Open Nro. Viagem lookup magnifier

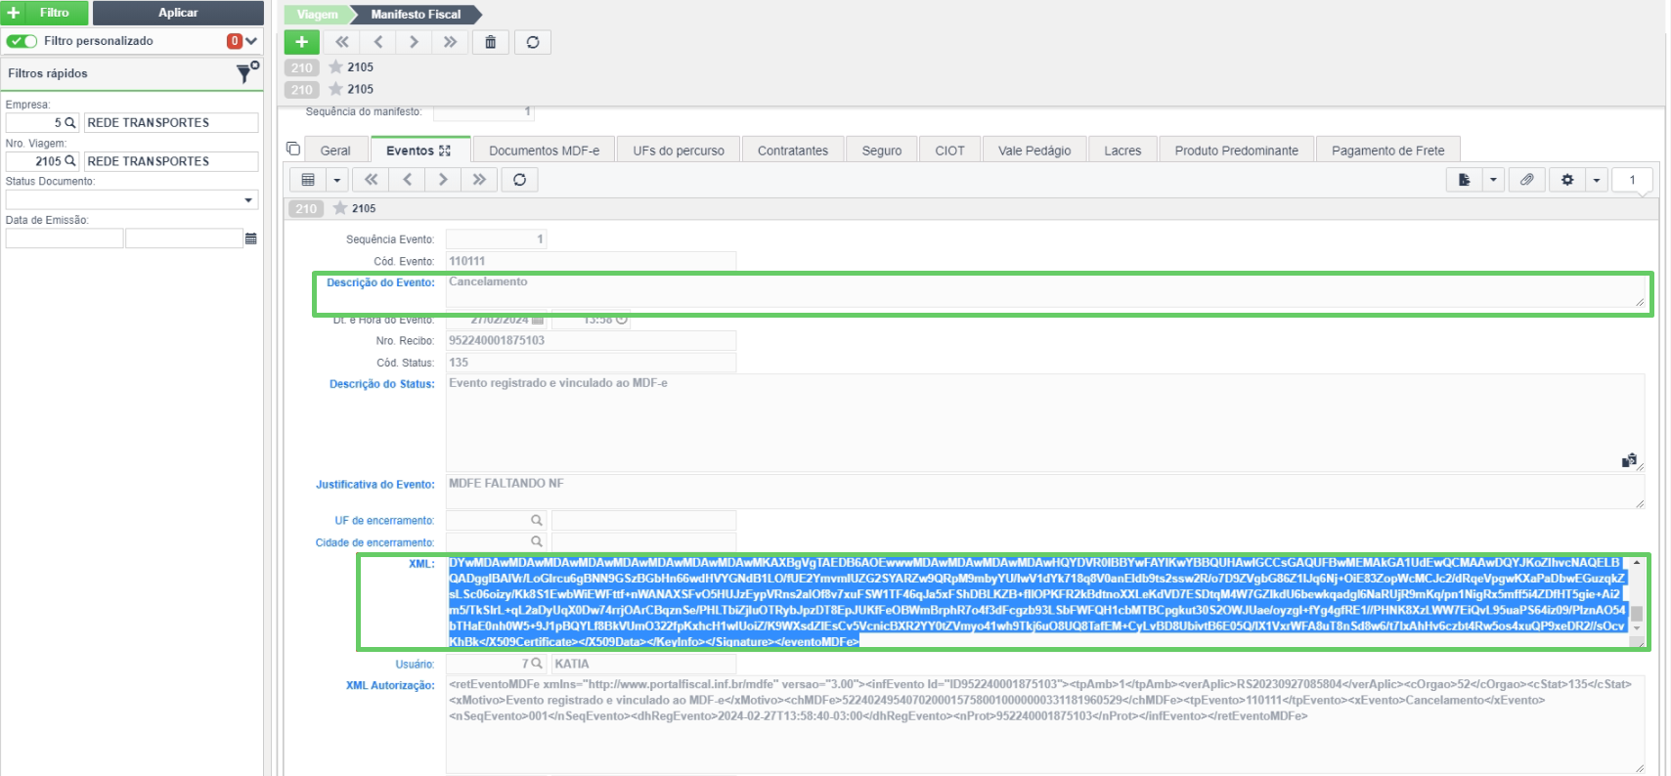[69, 161]
